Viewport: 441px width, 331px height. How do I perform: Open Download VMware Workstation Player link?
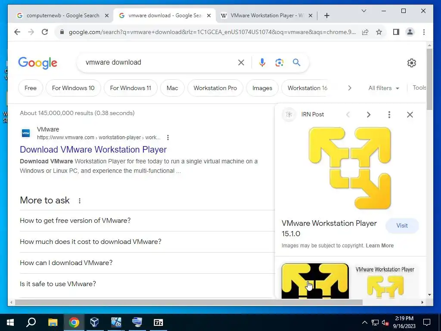[x=93, y=150]
